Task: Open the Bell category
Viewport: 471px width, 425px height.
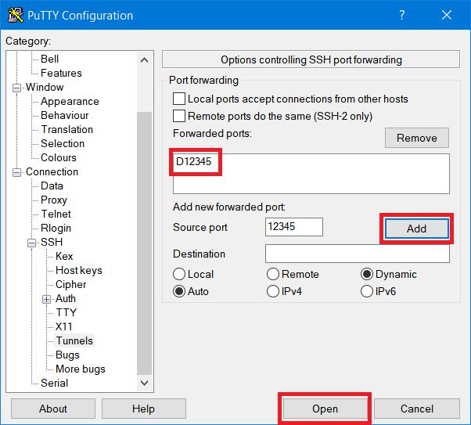Action: pyautogui.click(x=49, y=59)
